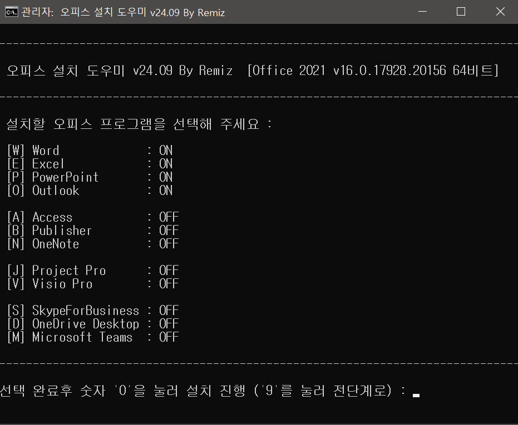Click the '[E] Excel' row label
This screenshot has height=425, width=518.
pyautogui.click(x=36, y=164)
